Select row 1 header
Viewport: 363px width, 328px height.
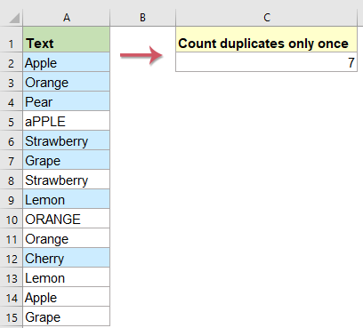[11, 40]
